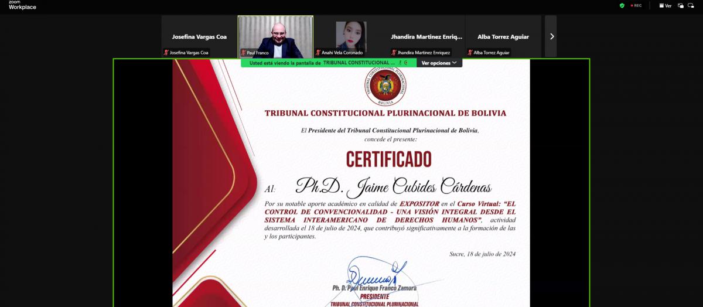Open the Ver view layout menu
Screen dimensions: 703x307
(x=665, y=5)
